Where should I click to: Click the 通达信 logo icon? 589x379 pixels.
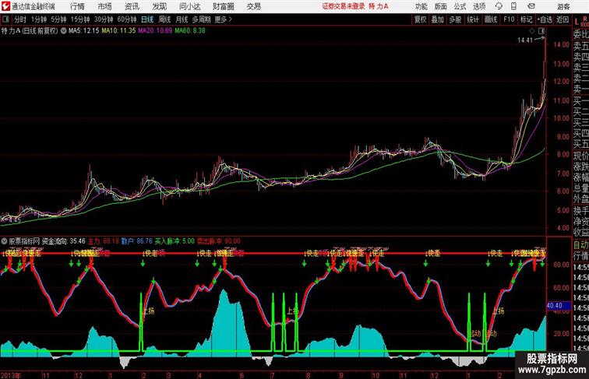pyautogui.click(x=5, y=6)
